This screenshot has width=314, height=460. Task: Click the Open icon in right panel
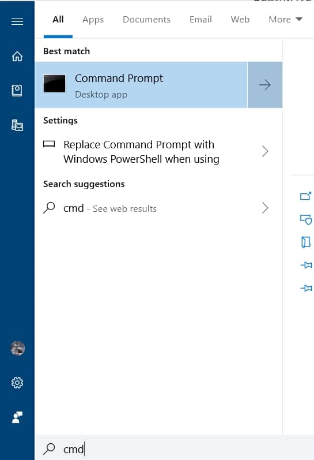[x=305, y=196]
